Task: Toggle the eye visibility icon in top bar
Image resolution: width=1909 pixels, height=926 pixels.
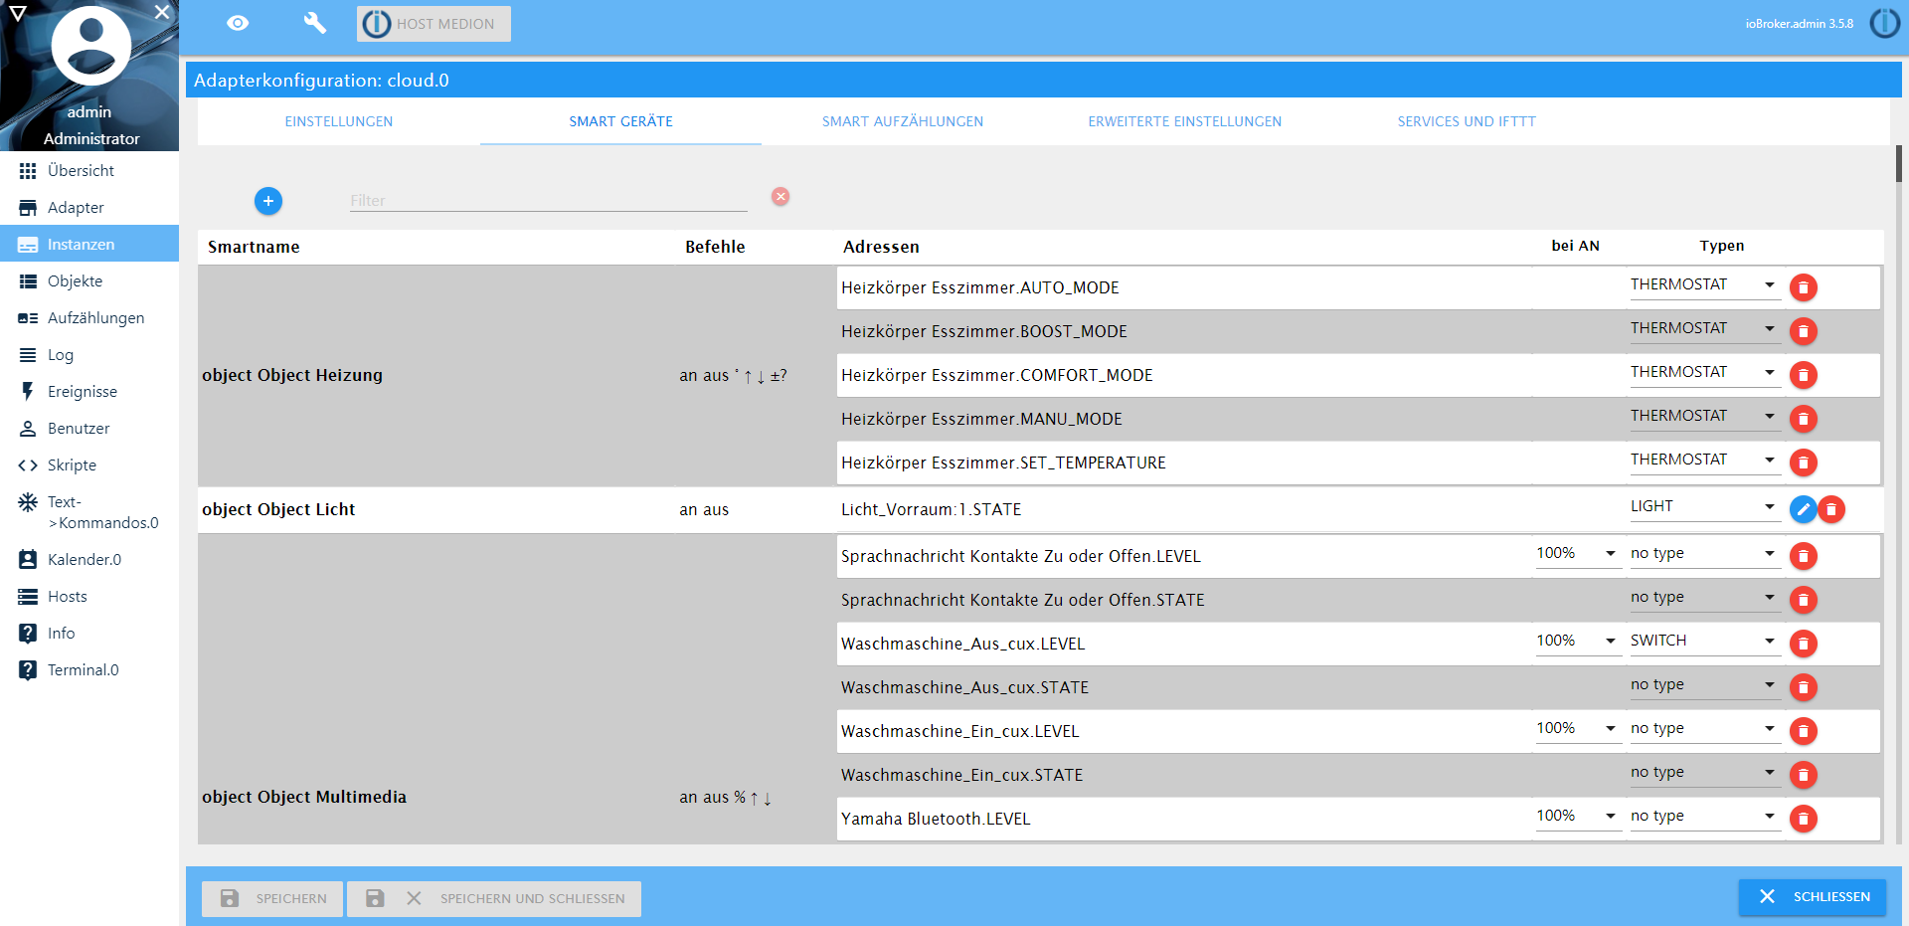Action: pos(238,23)
